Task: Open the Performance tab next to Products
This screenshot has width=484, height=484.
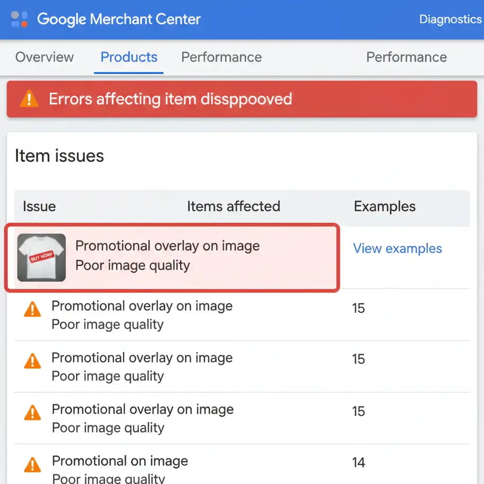Action: pos(221,57)
